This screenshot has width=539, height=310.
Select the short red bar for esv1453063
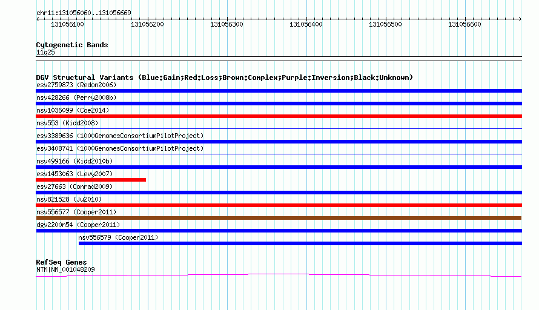tap(91, 180)
